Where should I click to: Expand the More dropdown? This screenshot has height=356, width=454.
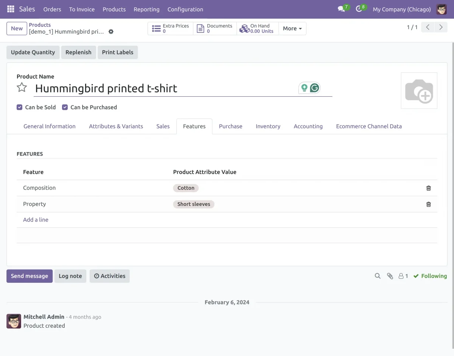pos(292,28)
